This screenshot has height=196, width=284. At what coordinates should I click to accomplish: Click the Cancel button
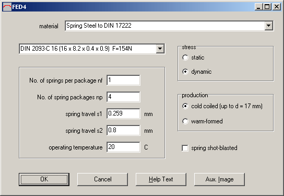[x=102, y=179]
